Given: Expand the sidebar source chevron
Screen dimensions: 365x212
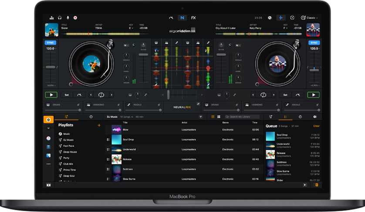Looking at the screenshot, I should point(48,129).
